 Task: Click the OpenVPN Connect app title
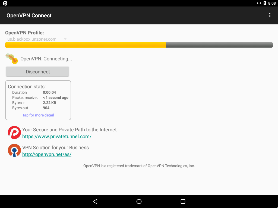tap(29, 15)
